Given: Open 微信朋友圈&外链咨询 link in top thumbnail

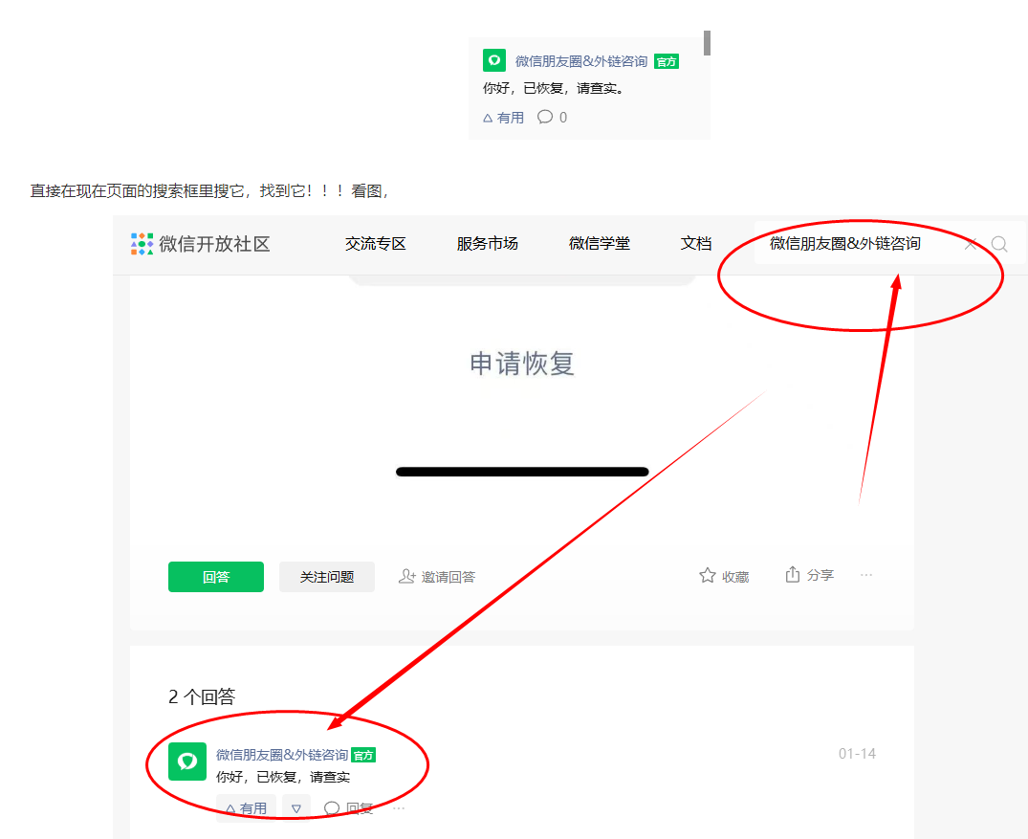Looking at the screenshot, I should coord(581,61).
